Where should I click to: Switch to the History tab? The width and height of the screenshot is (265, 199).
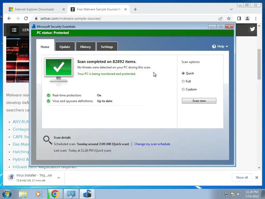click(85, 47)
